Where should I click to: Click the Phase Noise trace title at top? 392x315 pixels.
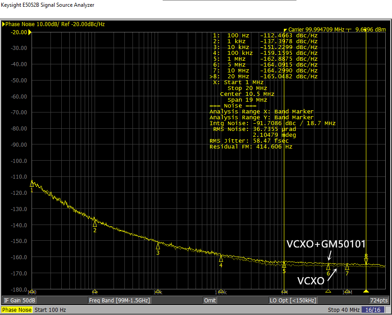(x=55, y=24)
